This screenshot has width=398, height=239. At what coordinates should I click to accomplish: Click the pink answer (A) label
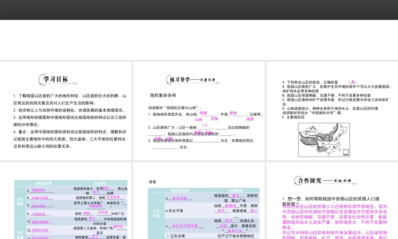[x=352, y=82]
